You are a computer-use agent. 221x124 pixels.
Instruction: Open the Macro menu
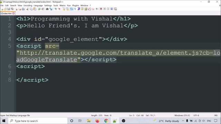pyautogui.click(x=63, y=6)
